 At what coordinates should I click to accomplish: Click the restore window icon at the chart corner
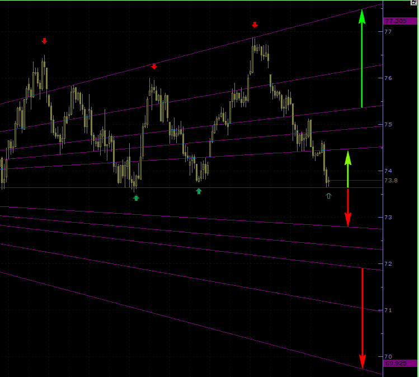[x=415, y=2]
